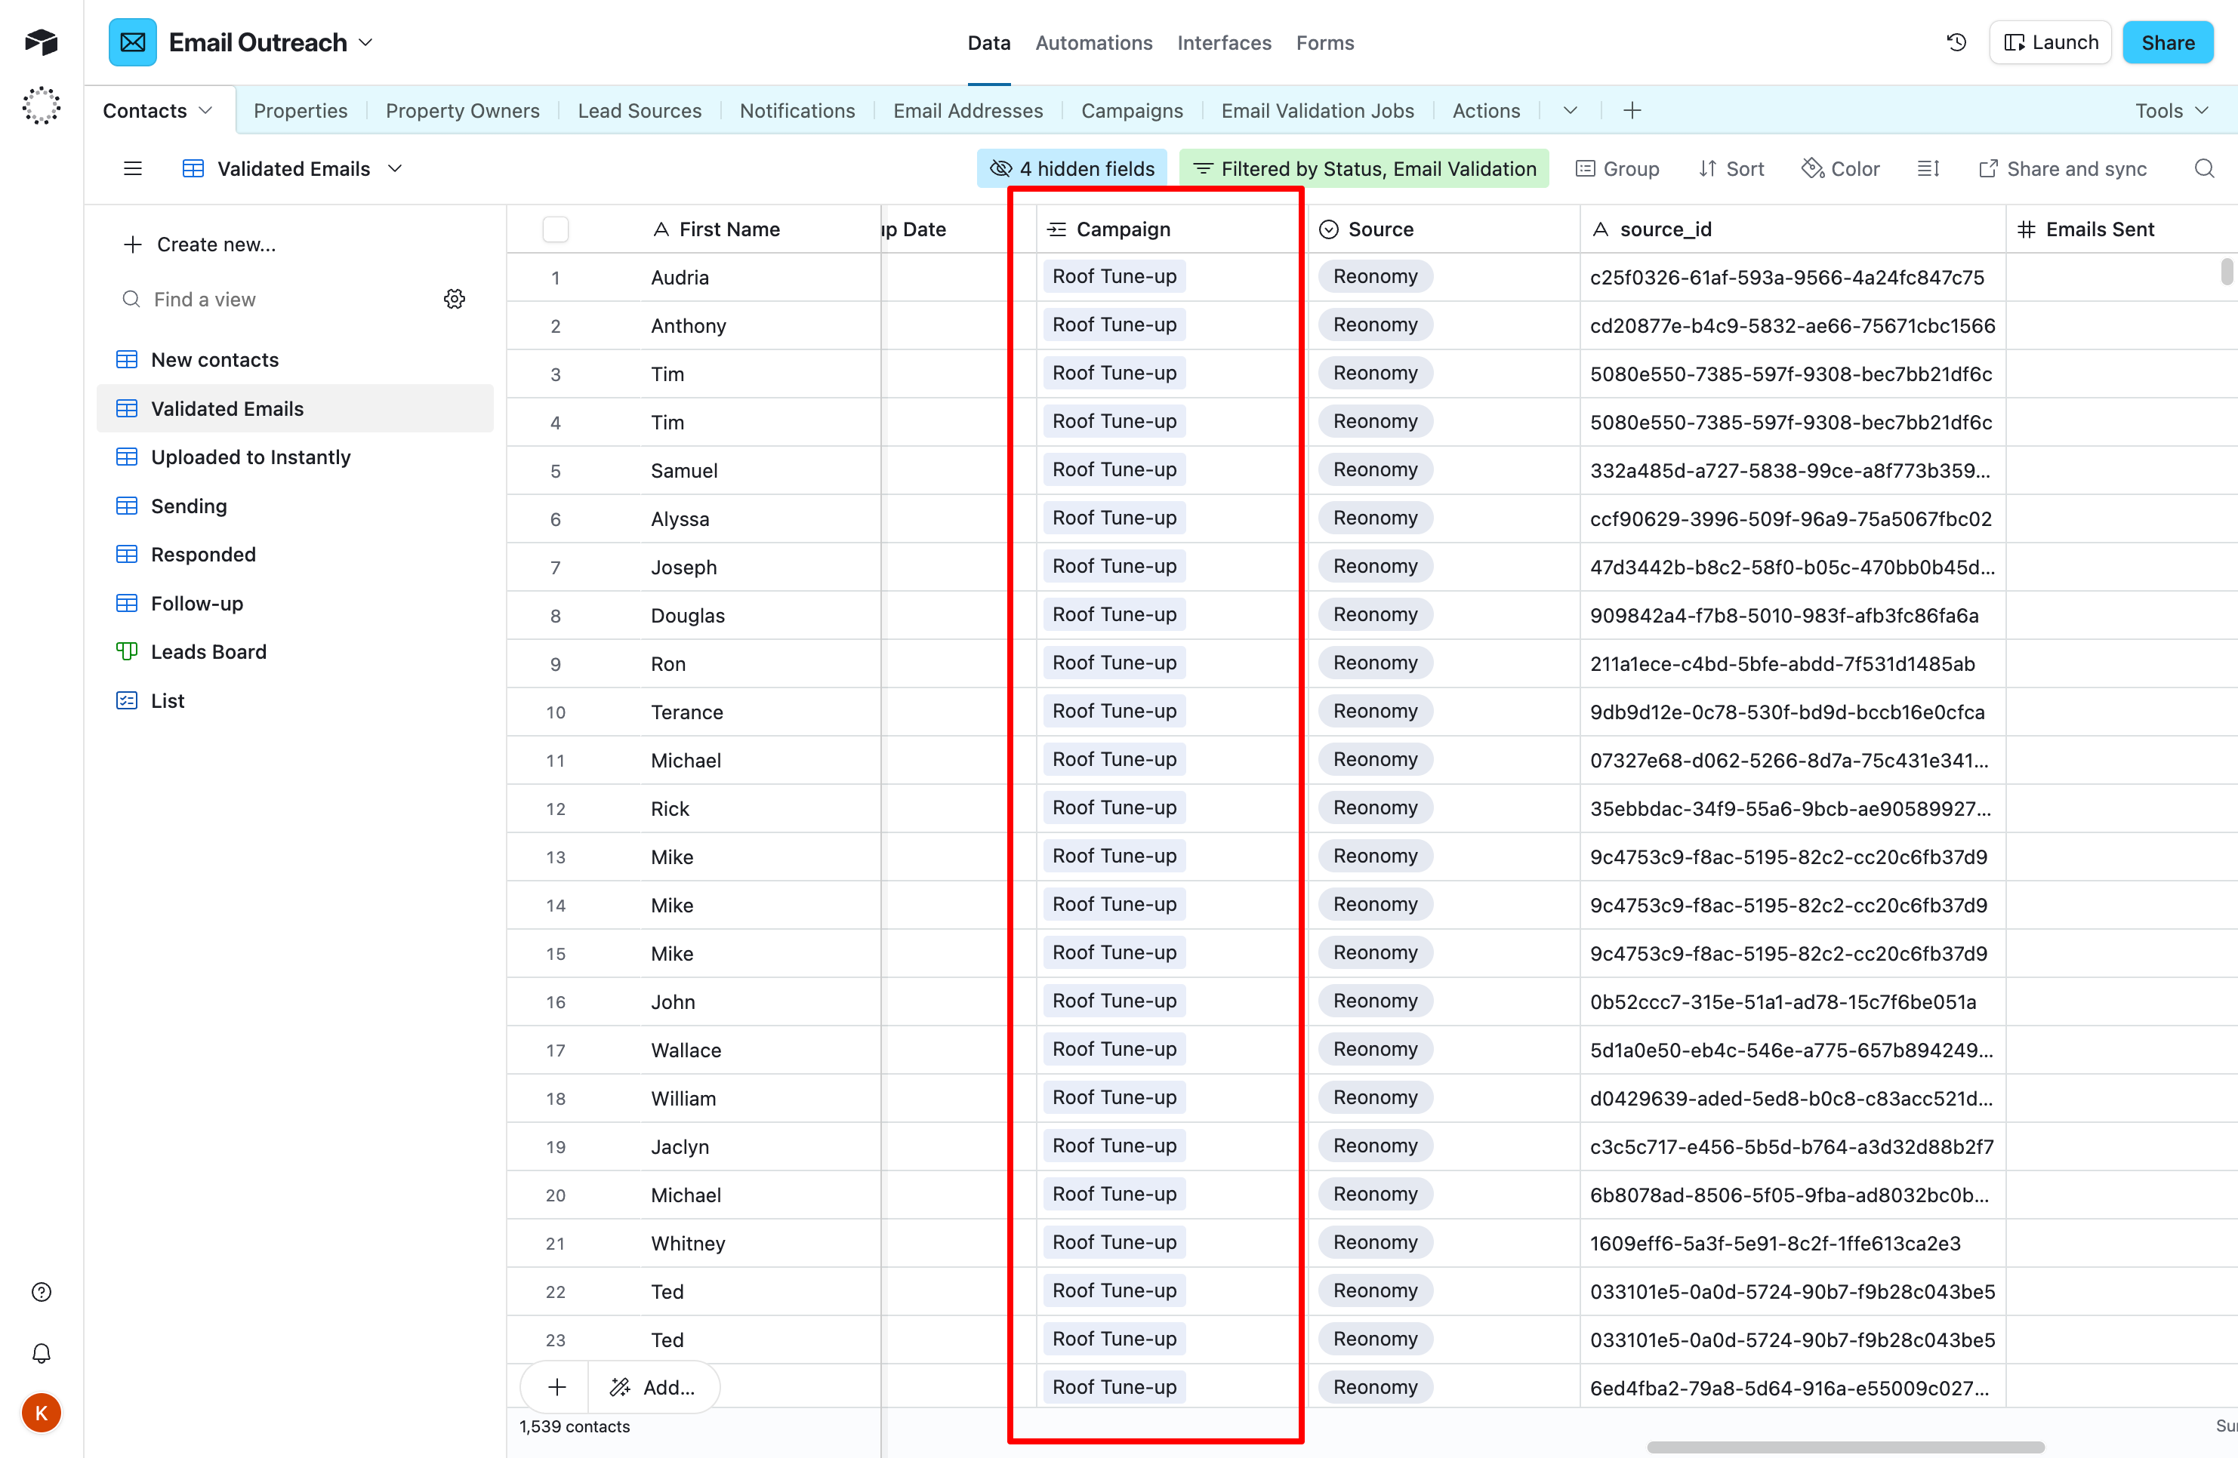Open the Leads Board kanban view

[208, 651]
